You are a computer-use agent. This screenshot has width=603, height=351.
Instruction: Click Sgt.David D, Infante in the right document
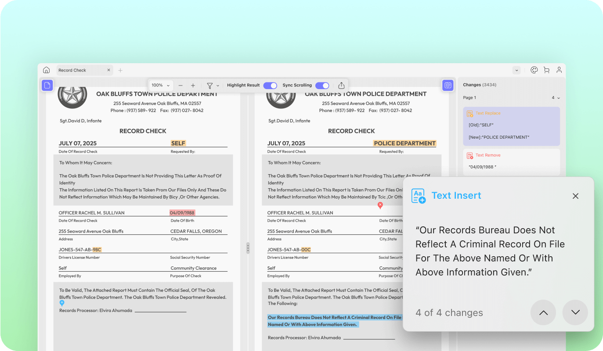[289, 121]
